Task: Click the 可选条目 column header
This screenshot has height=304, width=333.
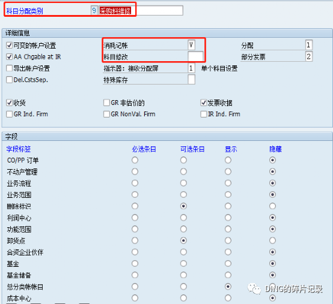Action: pos(192,149)
